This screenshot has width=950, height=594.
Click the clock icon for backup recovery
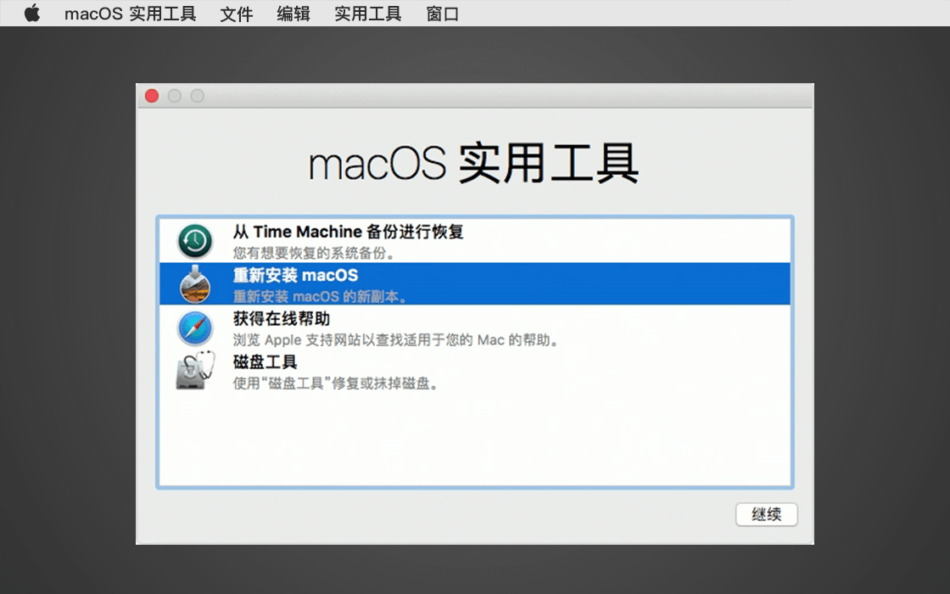click(195, 240)
